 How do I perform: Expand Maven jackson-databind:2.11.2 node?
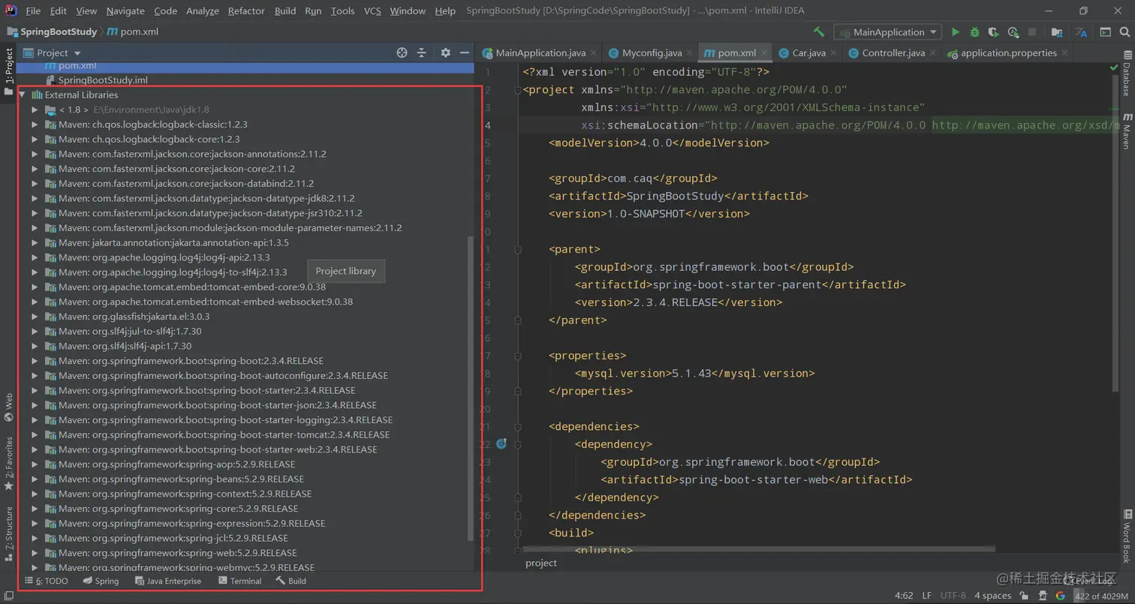35,183
